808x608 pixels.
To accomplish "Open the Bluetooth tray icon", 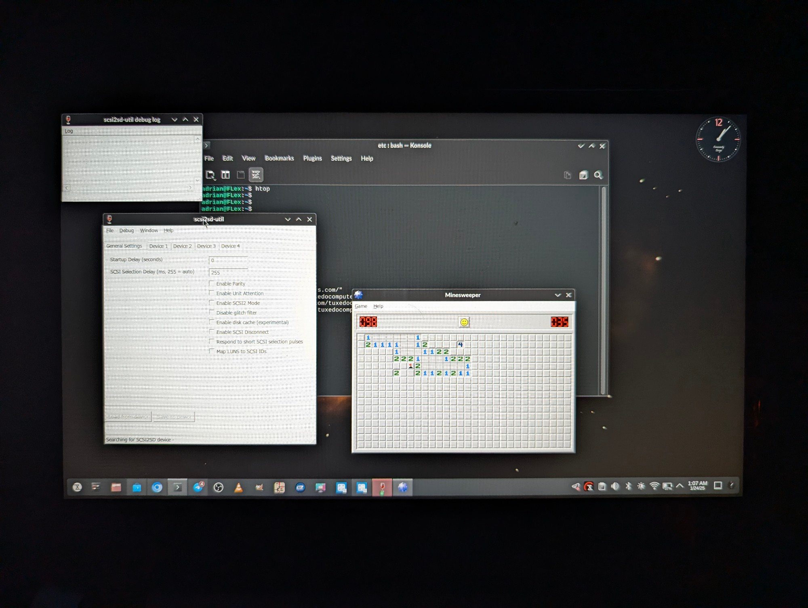I will (628, 486).
